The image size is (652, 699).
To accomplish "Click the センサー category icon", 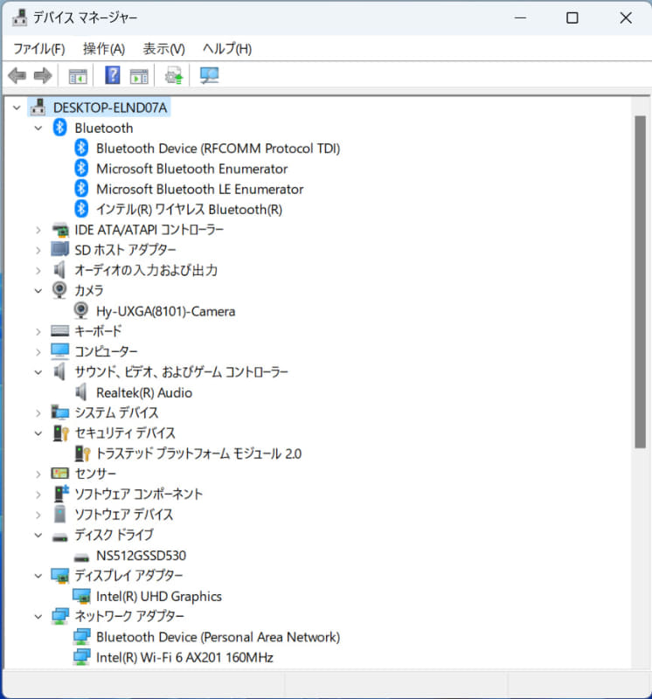I will coord(59,473).
